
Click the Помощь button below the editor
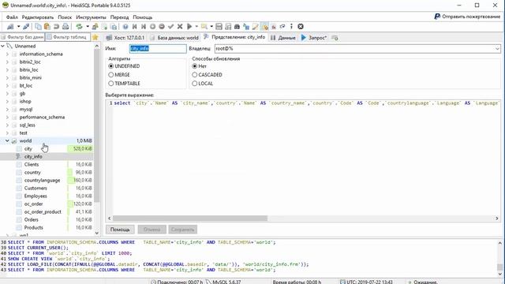coord(120,230)
